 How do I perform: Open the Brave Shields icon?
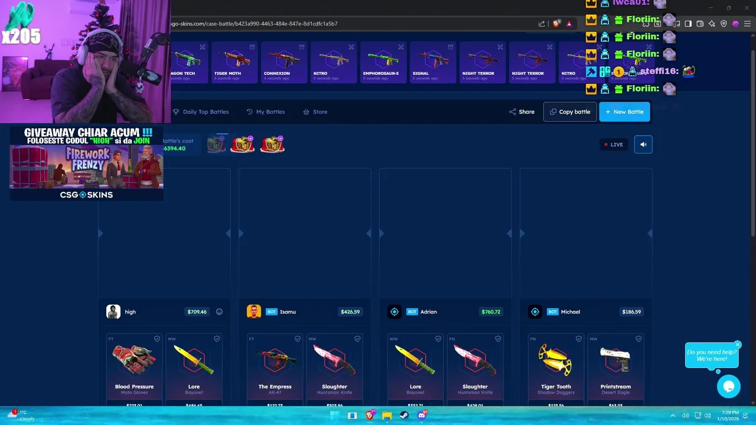click(x=556, y=24)
